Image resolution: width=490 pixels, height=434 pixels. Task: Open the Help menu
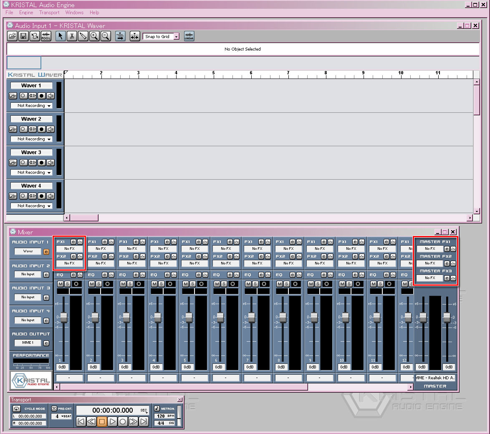click(94, 13)
